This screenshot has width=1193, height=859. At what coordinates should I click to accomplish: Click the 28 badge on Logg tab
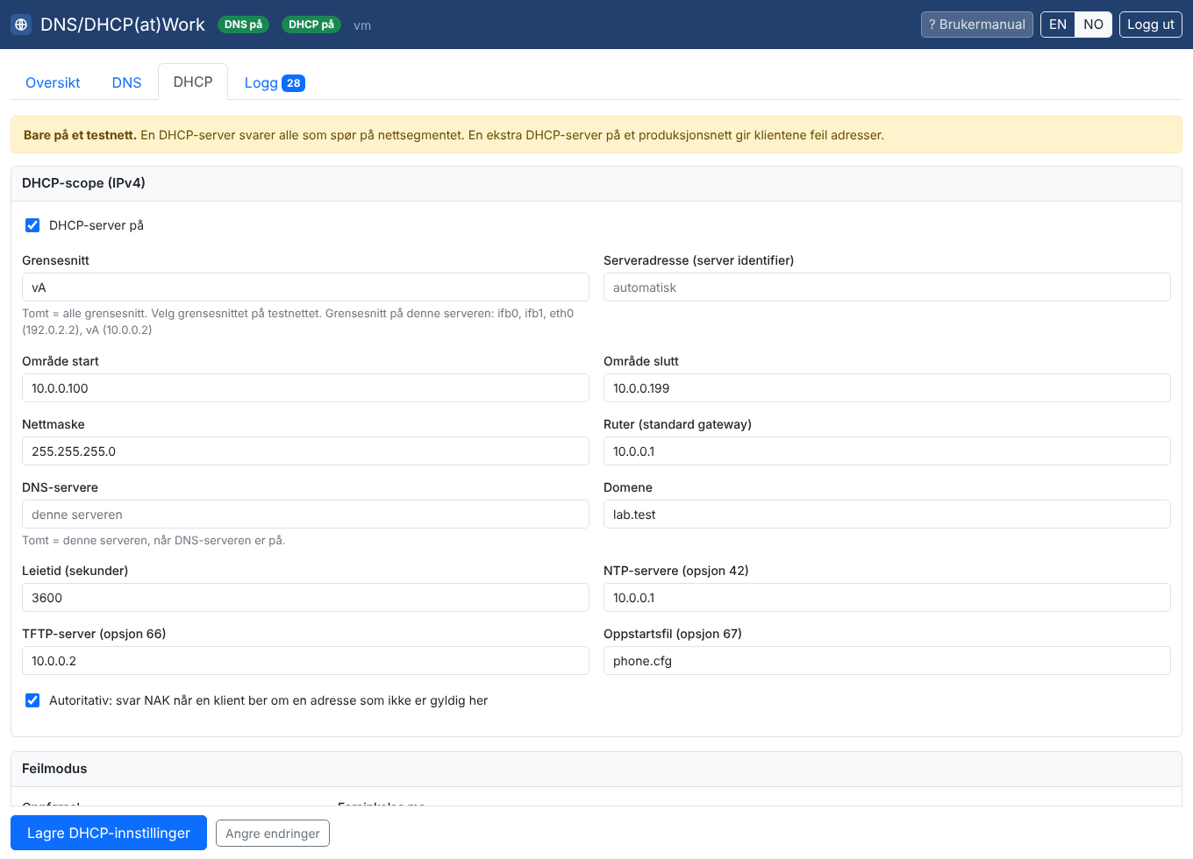pos(293,83)
